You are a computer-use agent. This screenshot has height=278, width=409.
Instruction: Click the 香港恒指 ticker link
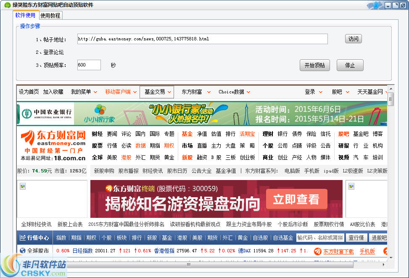pyautogui.click(x=164, y=251)
